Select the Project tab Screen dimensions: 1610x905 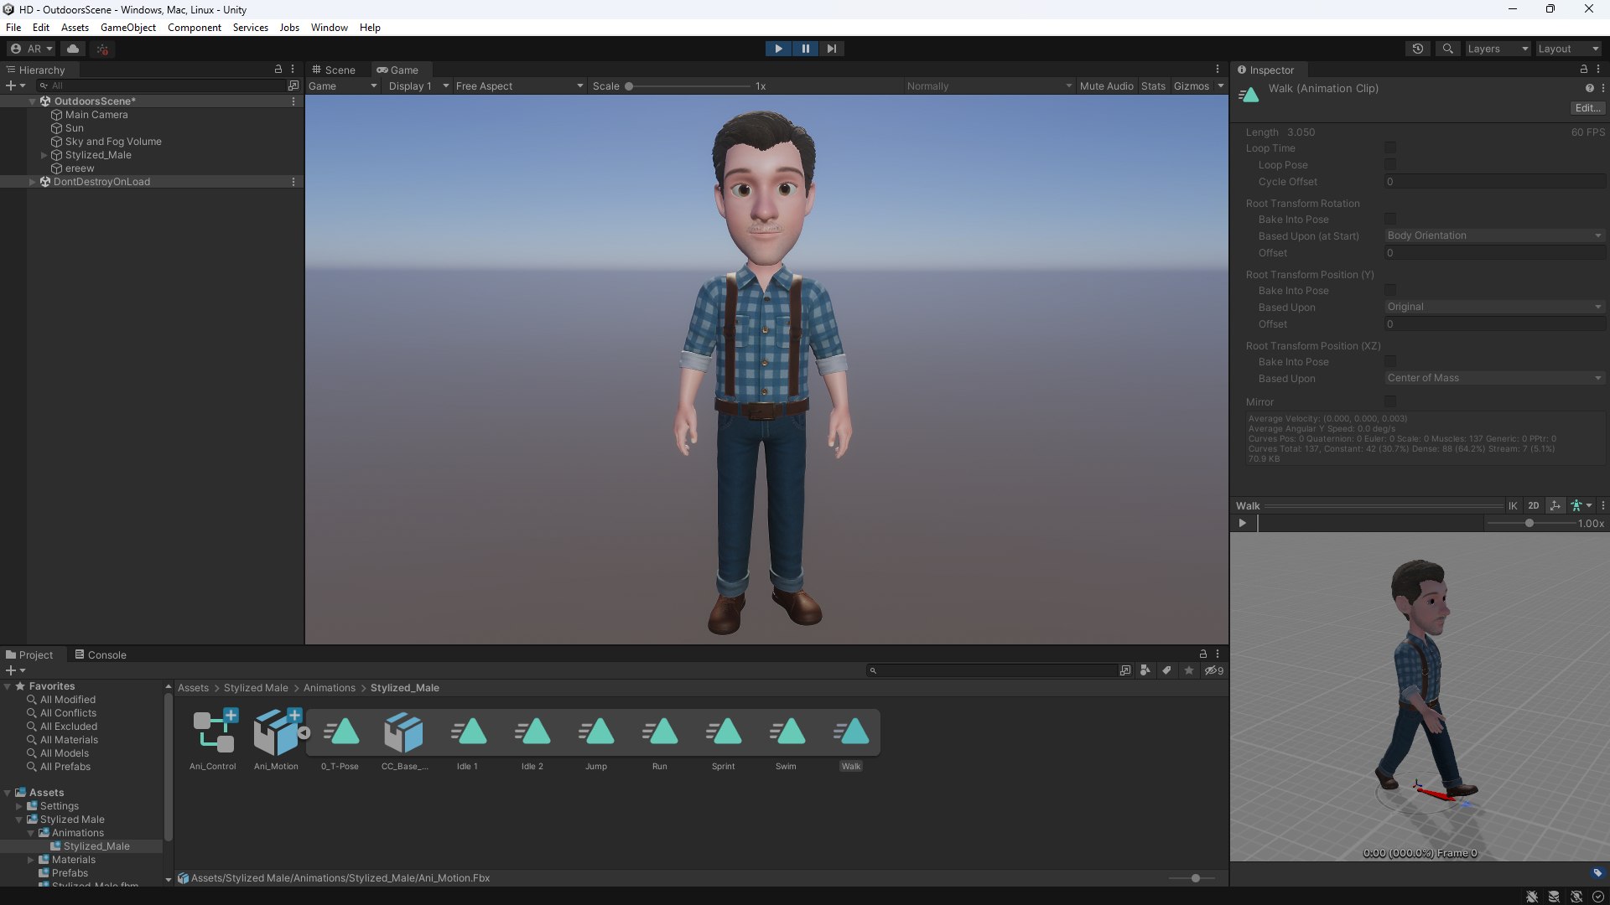pos(29,654)
